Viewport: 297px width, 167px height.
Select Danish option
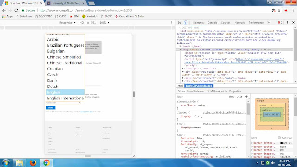65,80
